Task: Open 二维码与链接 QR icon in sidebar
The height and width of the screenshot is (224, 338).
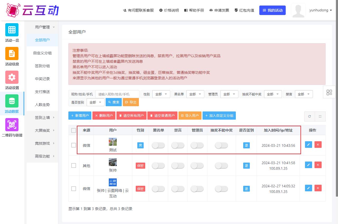Action: pos(12,125)
